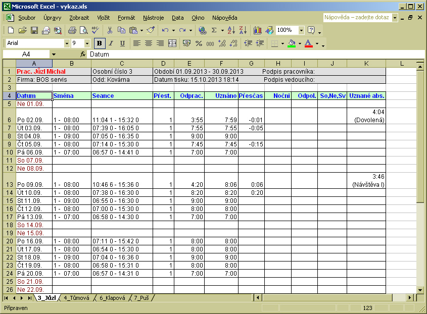
Task: Run the spelling check
Action: (96, 30)
